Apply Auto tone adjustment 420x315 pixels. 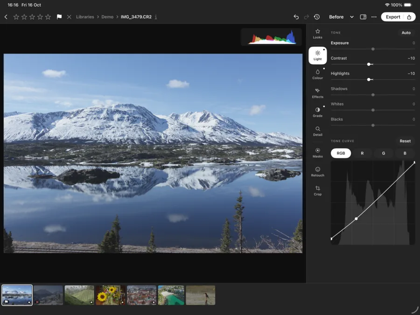[406, 33]
